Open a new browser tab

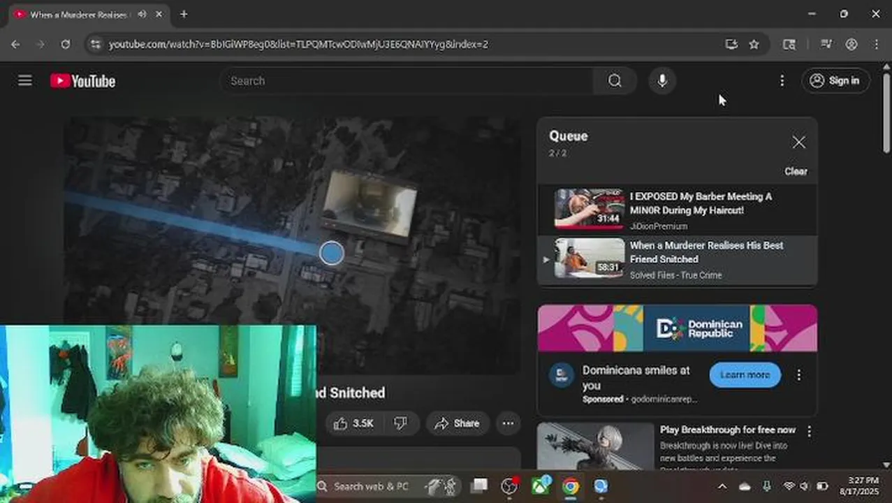[184, 14]
